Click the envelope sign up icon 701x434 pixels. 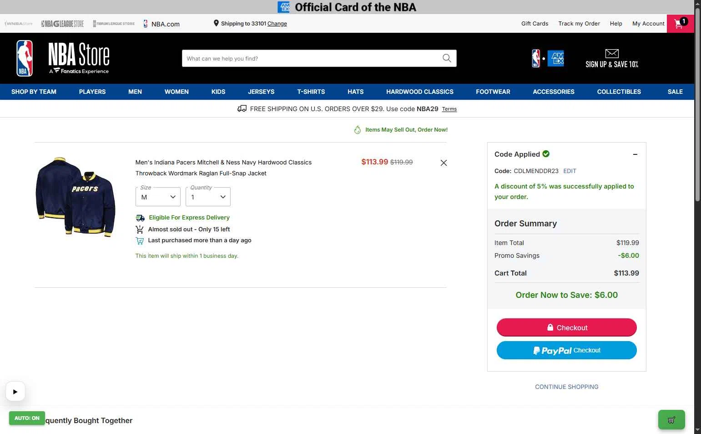pyautogui.click(x=612, y=54)
